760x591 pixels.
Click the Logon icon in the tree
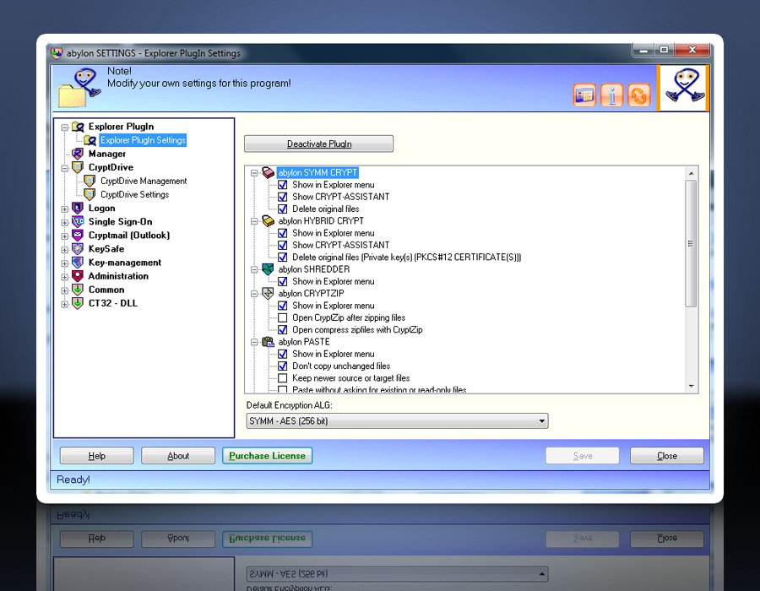[78, 208]
